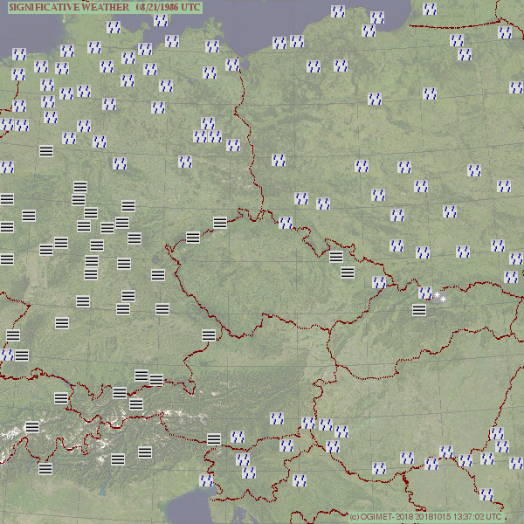This screenshot has height=524, width=524.
Task: Click the rain symbol in the top-right corner
Action: coord(505,32)
